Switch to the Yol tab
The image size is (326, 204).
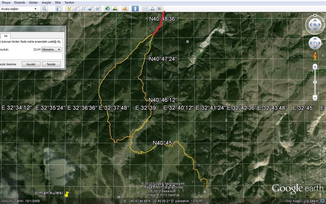coord(6,36)
